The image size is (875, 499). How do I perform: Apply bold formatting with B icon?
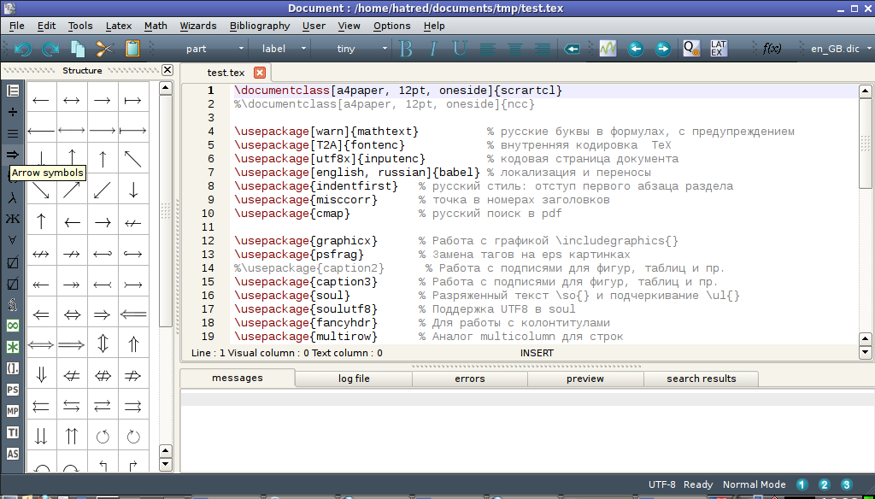point(406,49)
